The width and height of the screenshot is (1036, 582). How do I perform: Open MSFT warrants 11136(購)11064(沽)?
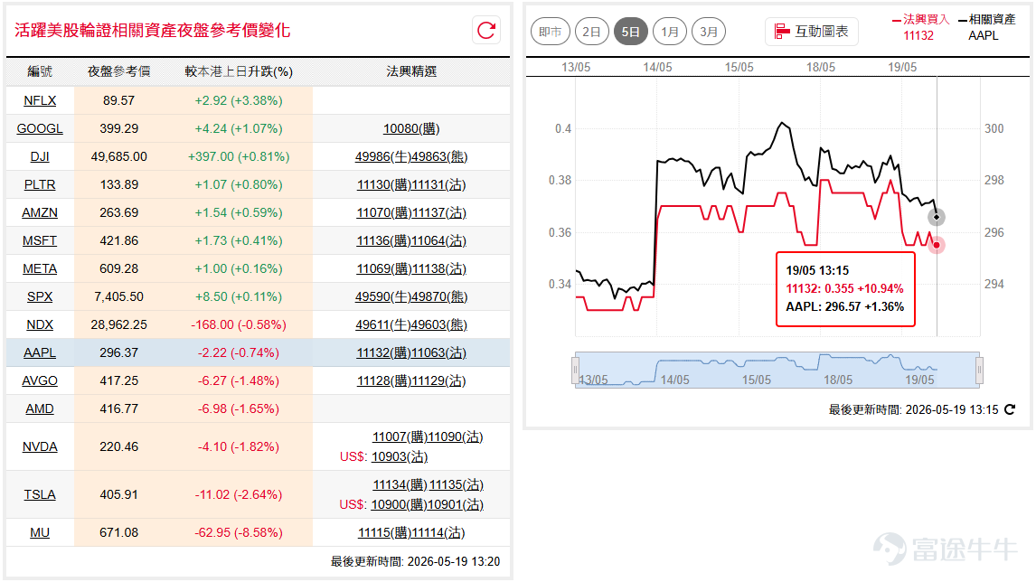[411, 241]
